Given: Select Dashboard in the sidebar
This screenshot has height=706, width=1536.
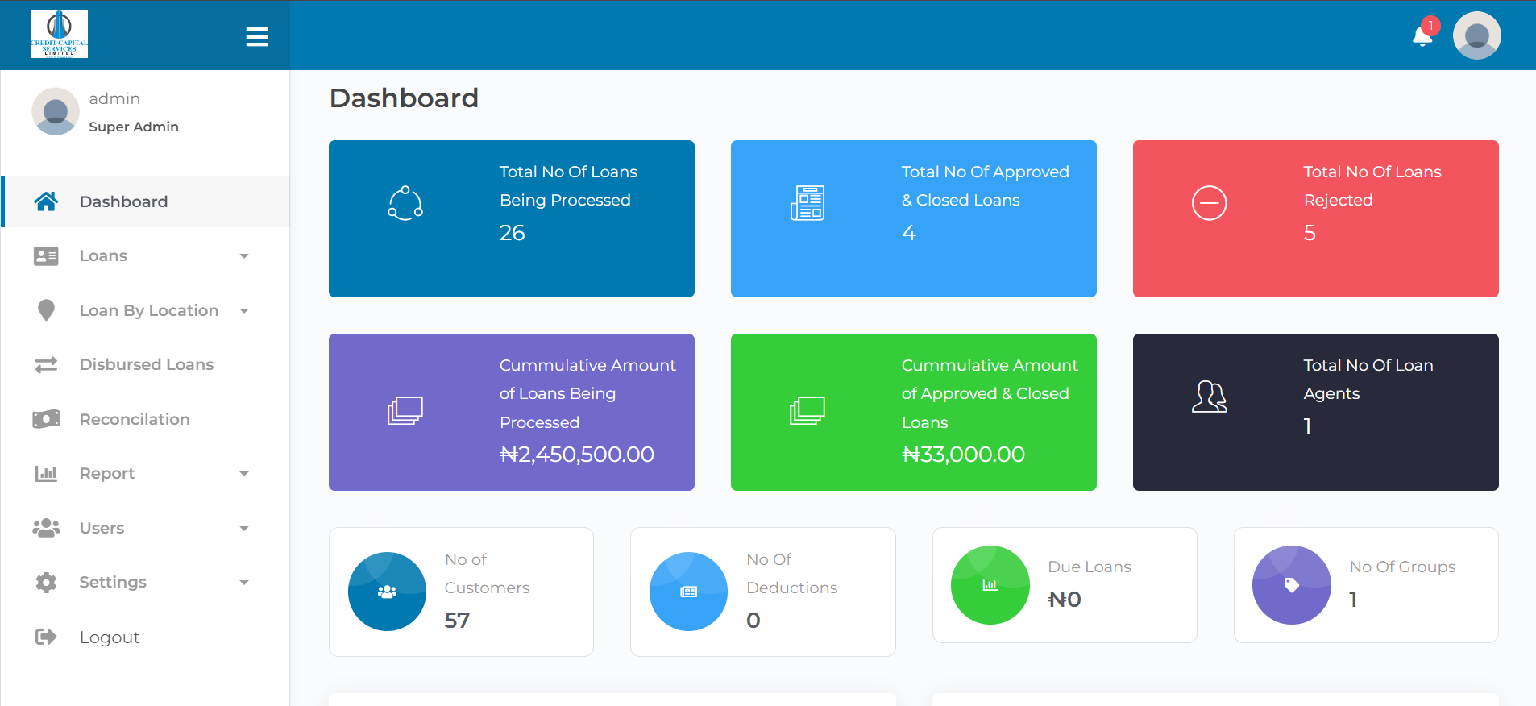Looking at the screenshot, I should (123, 201).
